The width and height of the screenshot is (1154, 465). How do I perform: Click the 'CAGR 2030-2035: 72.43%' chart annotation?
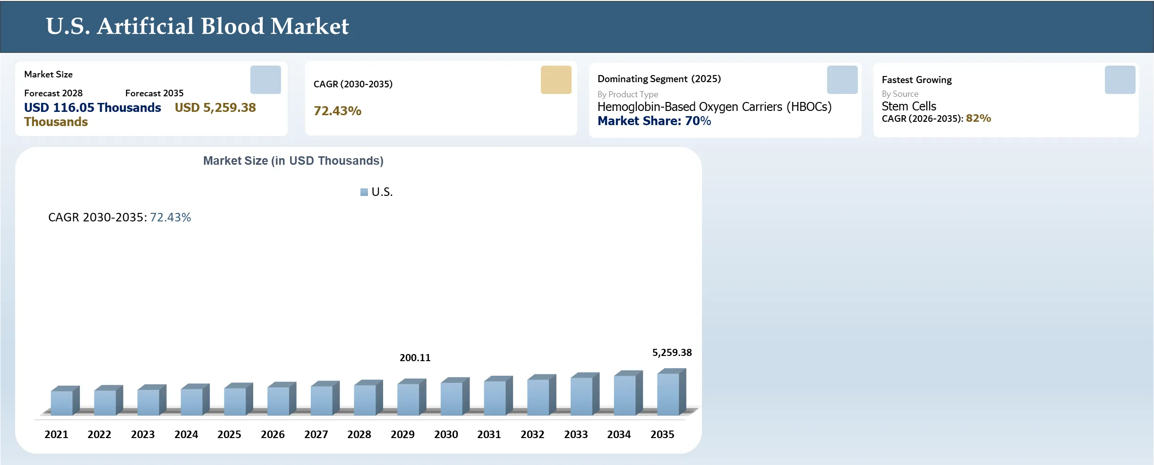click(x=120, y=217)
